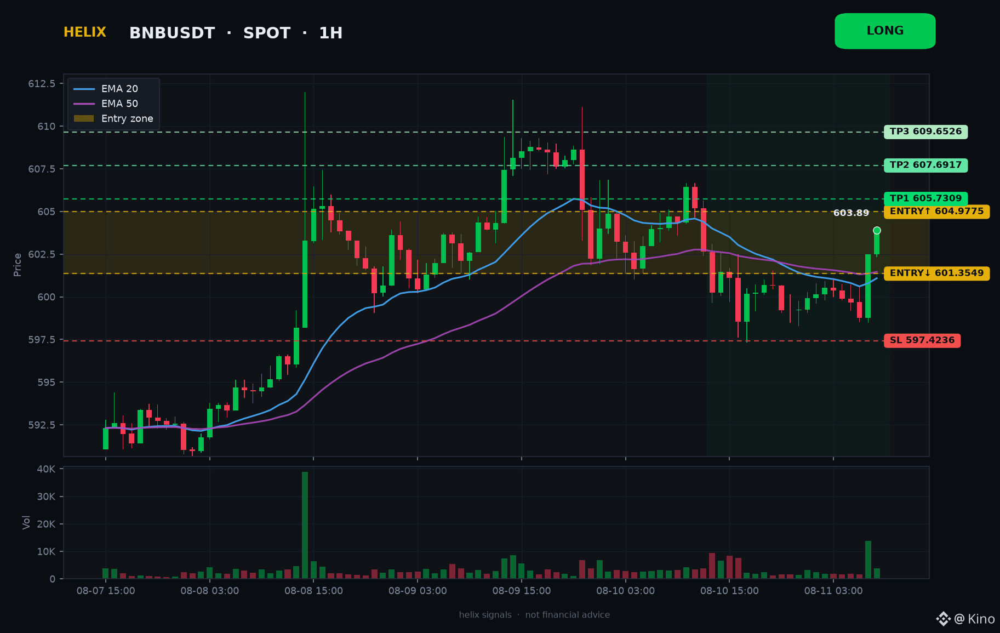
Task: Click the 597.5 price axis label
Action: (42, 340)
